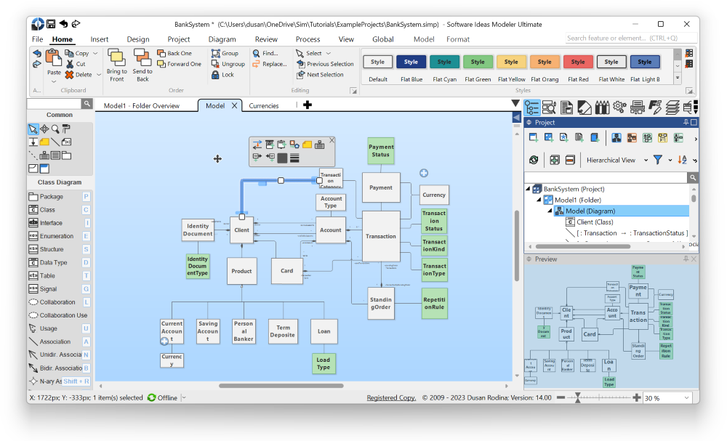This screenshot has height=441, width=727.
Task: Switch to the Currencies diagram tab
Action: (x=263, y=106)
